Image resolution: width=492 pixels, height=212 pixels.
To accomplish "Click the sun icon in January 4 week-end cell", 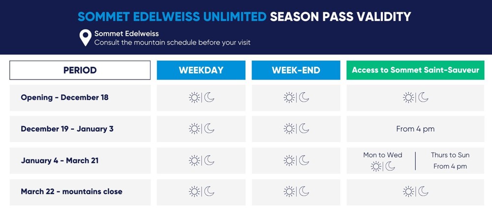I will pos(289,160).
